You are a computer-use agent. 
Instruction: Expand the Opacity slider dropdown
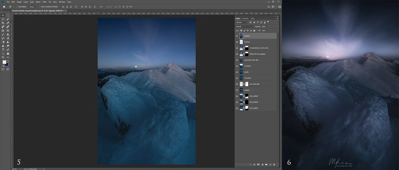[267, 26]
